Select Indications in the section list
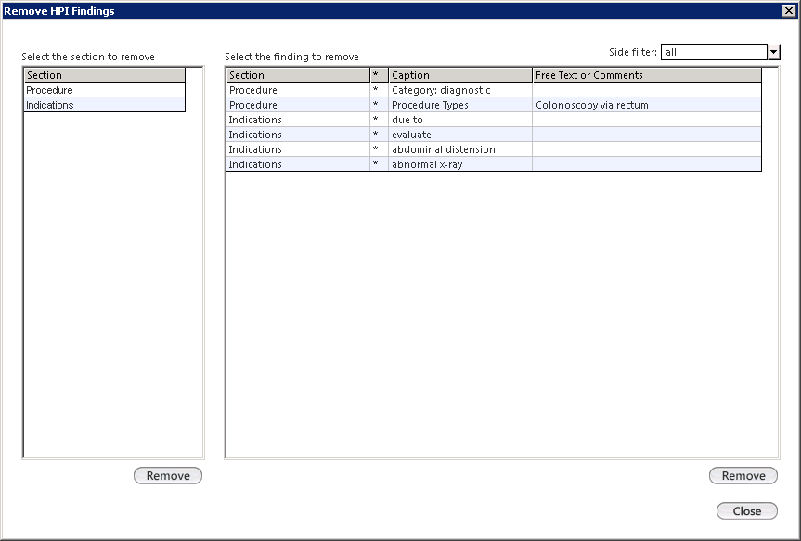 click(104, 105)
